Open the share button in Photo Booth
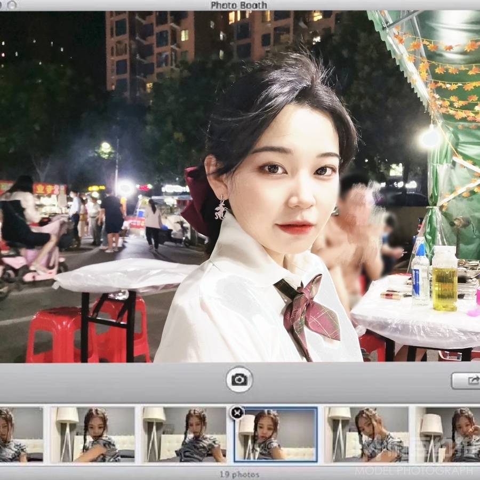The image size is (480, 480). tap(467, 381)
